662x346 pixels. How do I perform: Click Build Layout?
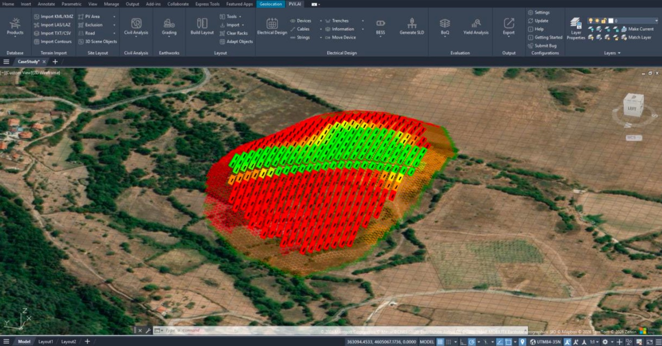pyautogui.click(x=202, y=26)
